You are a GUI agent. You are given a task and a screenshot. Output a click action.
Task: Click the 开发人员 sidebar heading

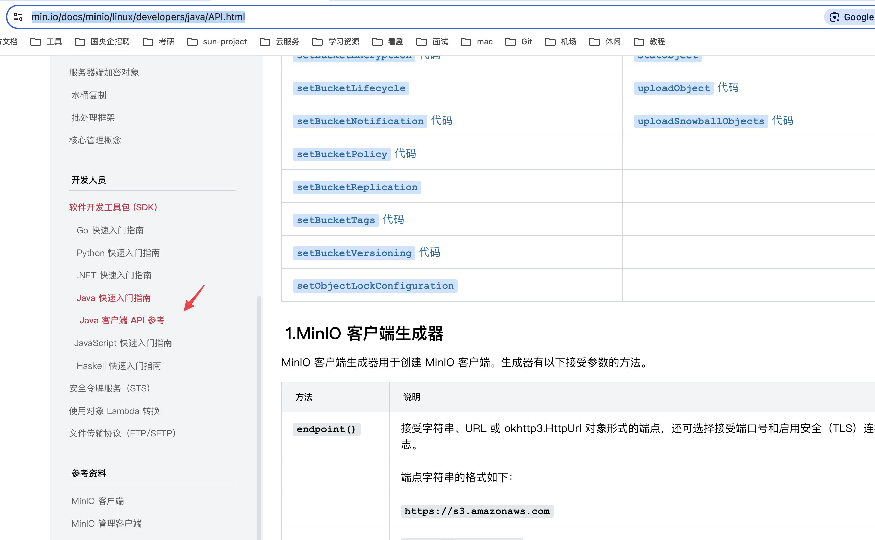point(88,180)
